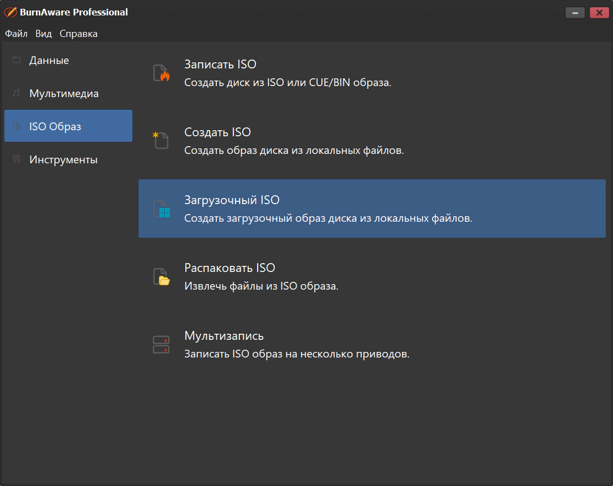613x486 pixels.
Task: Launch Загрузочный ISO task
Action: tap(372, 209)
